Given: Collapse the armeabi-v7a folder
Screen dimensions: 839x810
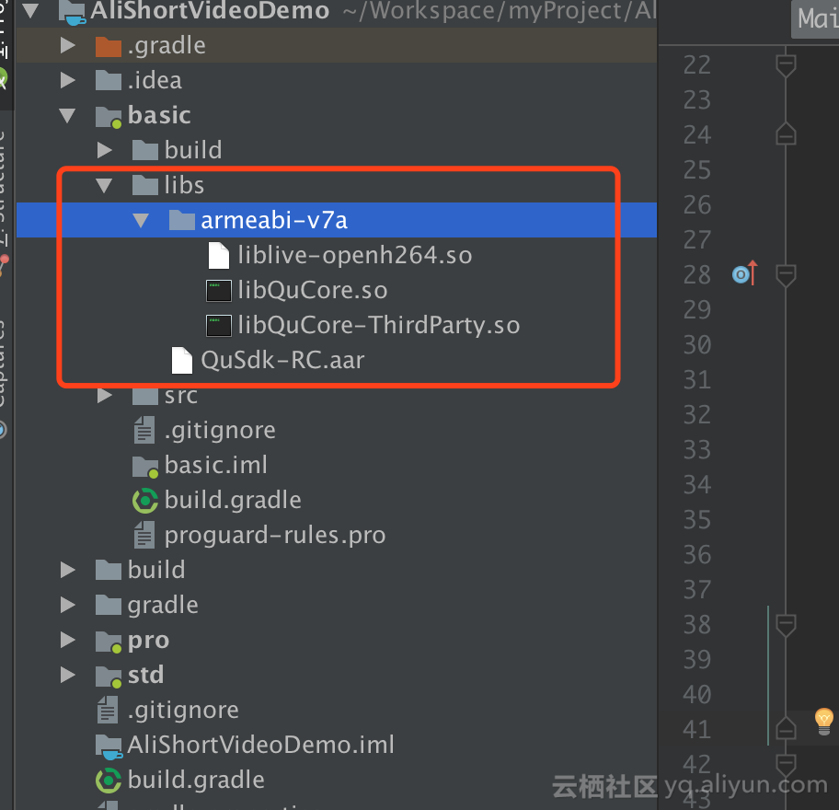Looking at the screenshot, I should (141, 220).
